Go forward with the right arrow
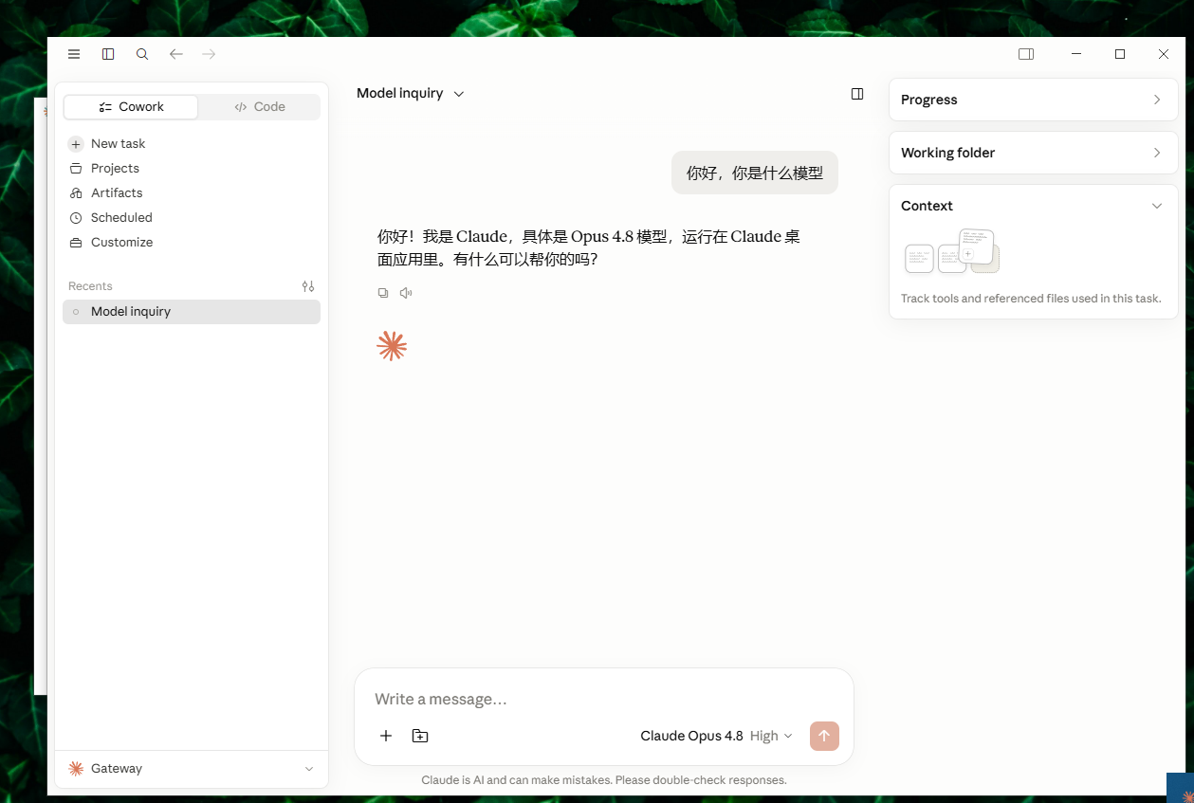Viewport: 1194px width, 803px height. point(209,54)
